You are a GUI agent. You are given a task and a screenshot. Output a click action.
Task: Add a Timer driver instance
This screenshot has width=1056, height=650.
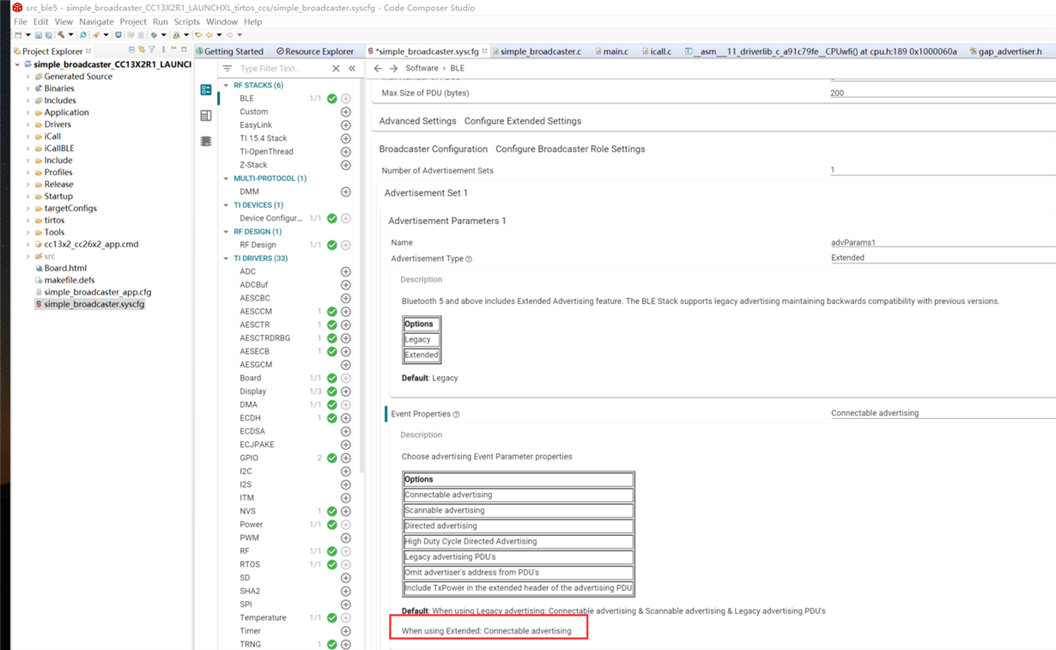click(346, 631)
